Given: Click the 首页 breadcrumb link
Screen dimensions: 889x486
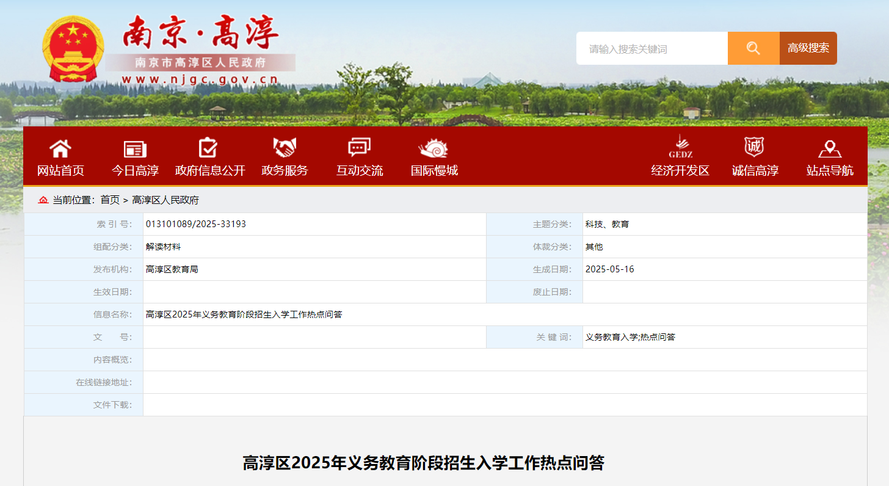Looking at the screenshot, I should [x=110, y=200].
